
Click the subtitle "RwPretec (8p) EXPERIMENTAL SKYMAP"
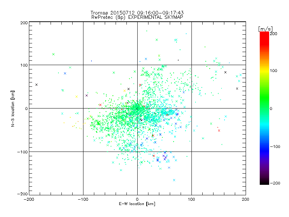[x=137, y=17]
